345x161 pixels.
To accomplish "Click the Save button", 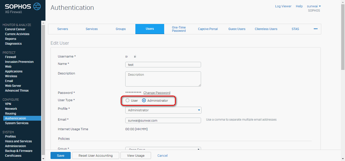I will pyautogui.click(x=61, y=155).
